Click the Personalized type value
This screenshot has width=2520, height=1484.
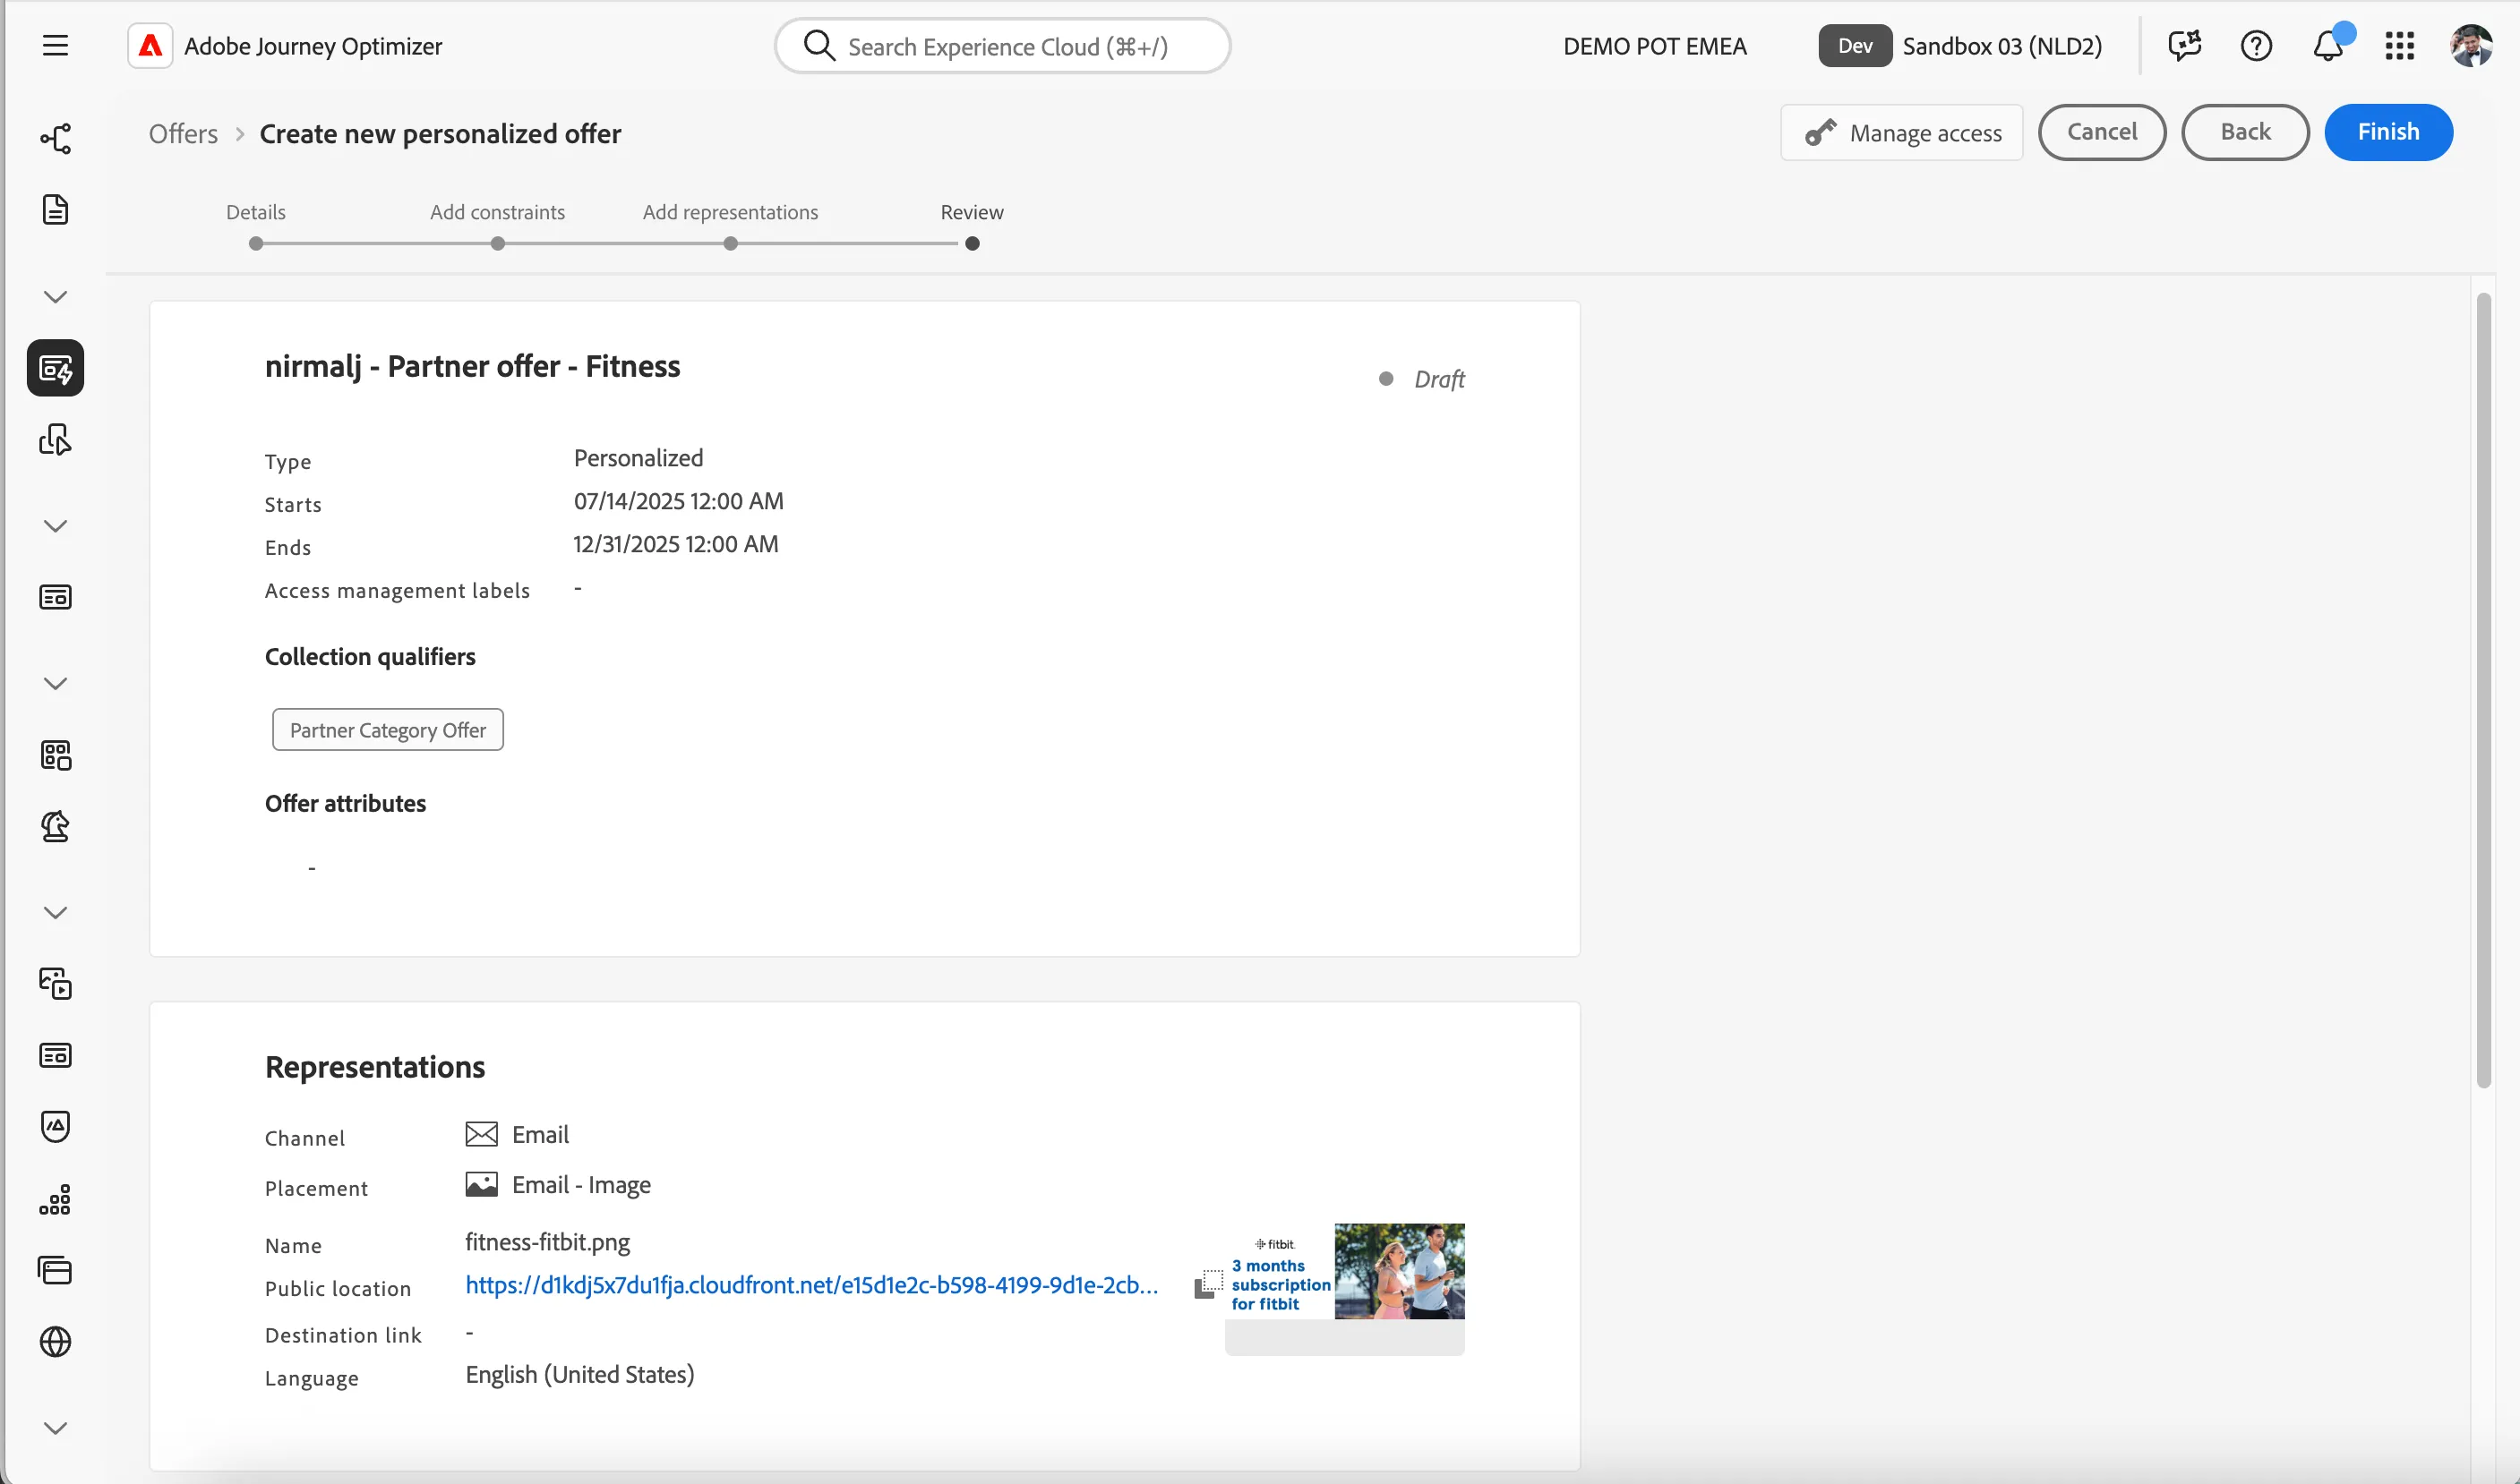[639, 458]
